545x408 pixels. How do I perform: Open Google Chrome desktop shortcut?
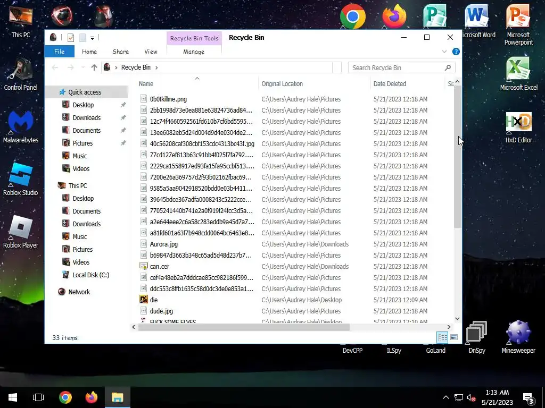tap(352, 16)
